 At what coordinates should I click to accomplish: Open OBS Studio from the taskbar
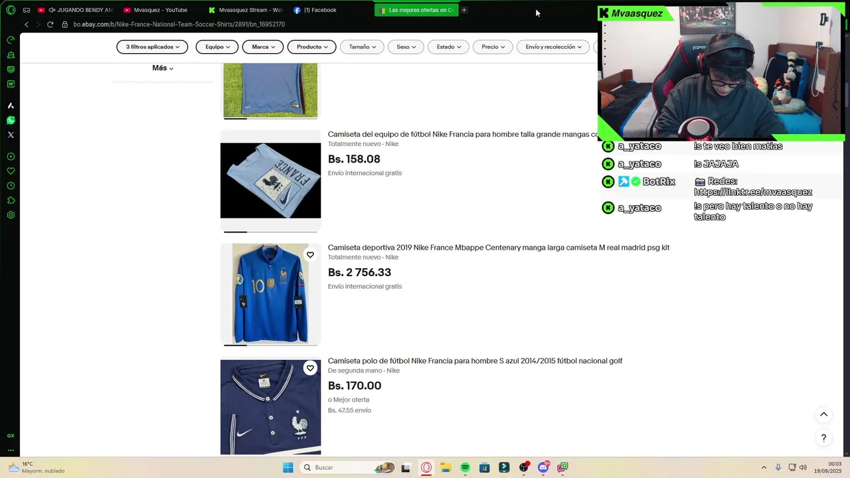(x=524, y=467)
